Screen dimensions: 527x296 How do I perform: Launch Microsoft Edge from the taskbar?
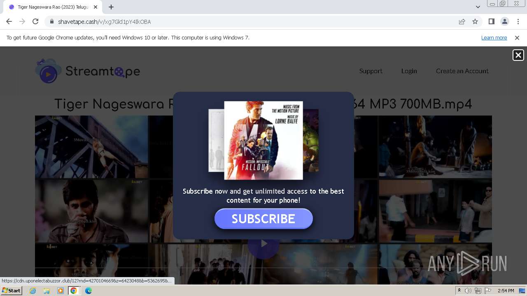(88, 291)
